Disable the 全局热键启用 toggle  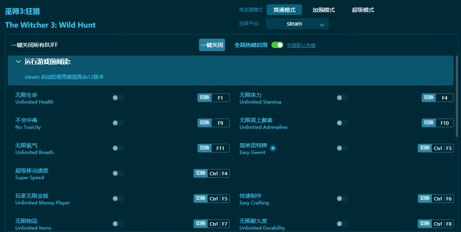pos(277,45)
